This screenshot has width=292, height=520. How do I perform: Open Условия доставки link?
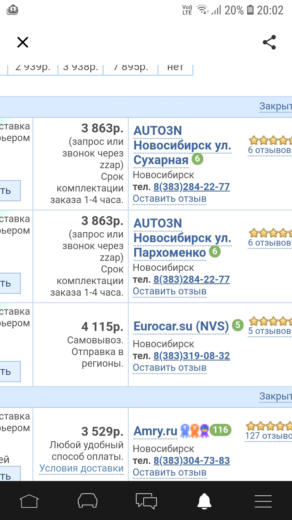(81, 468)
